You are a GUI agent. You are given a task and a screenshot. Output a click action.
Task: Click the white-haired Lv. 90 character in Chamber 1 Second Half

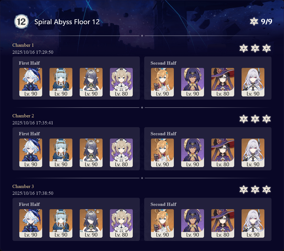click(253, 82)
